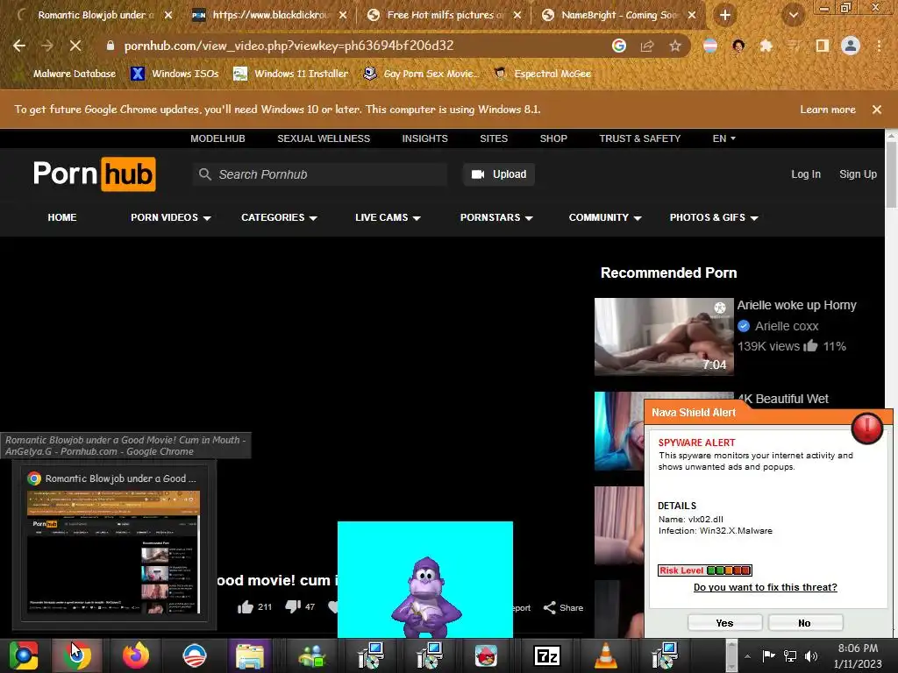
Task: Click "Do you want to fix this threat?"
Action: tap(765, 587)
